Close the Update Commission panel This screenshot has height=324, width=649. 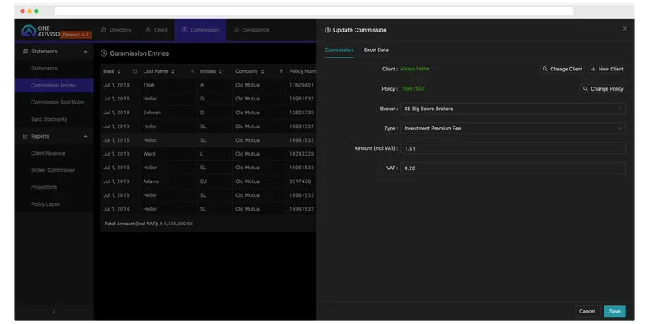[x=625, y=28]
